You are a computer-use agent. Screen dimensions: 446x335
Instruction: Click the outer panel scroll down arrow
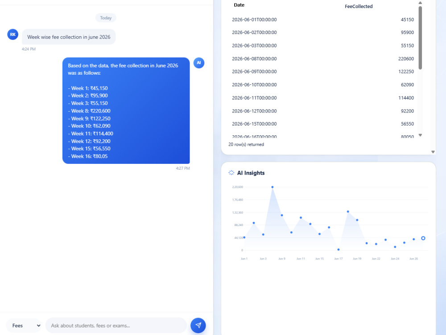pyautogui.click(x=433, y=152)
